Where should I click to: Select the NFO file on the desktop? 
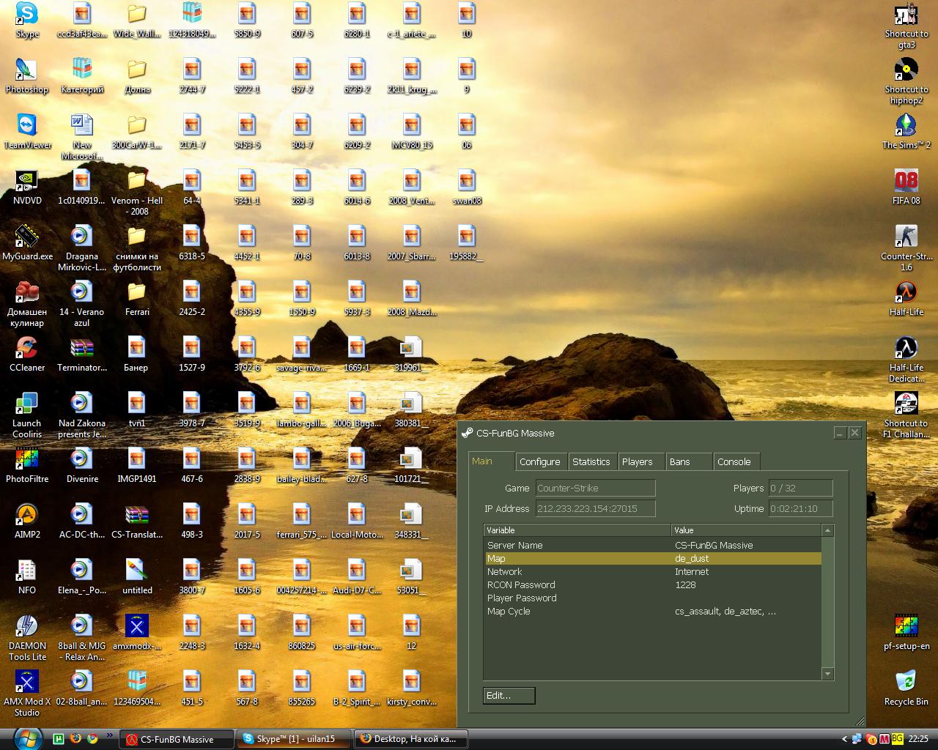[x=27, y=576]
